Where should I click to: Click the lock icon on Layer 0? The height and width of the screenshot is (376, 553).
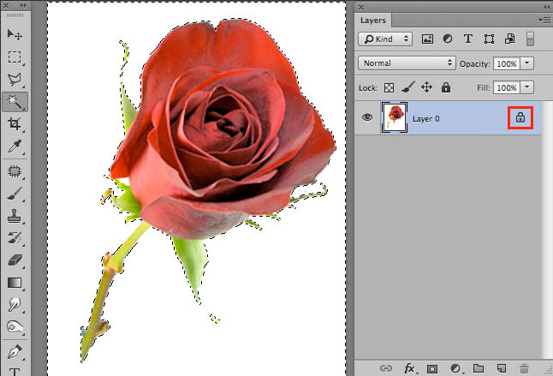click(520, 118)
